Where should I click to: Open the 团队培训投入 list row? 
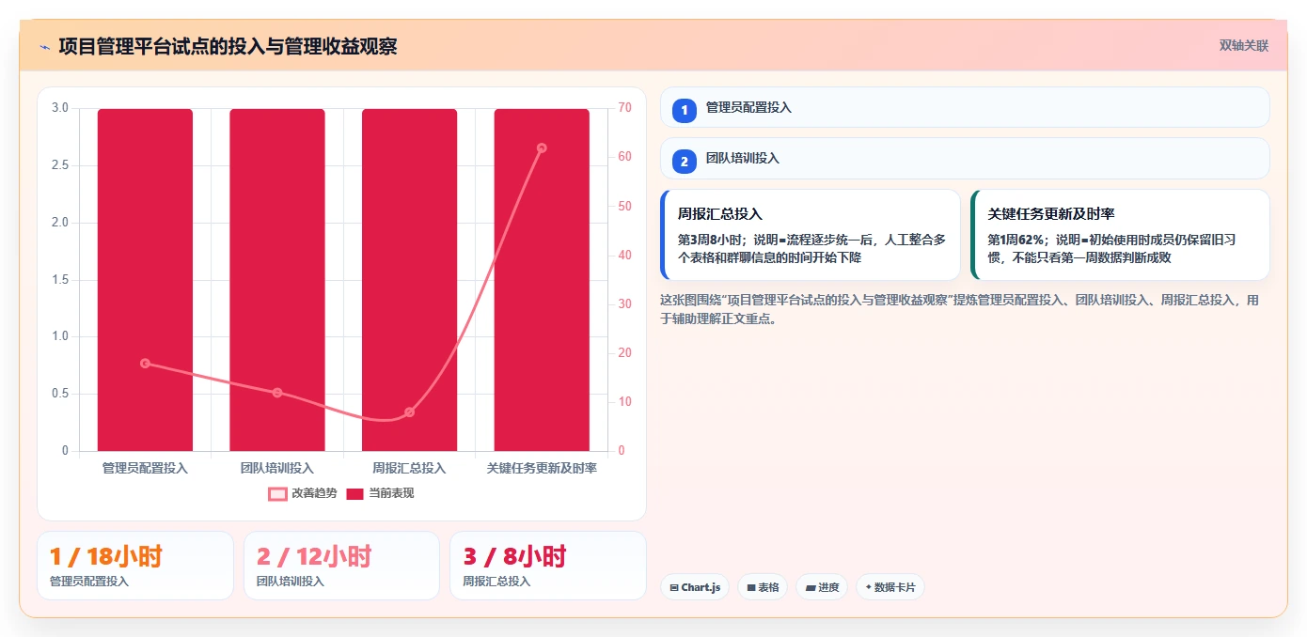click(965, 159)
